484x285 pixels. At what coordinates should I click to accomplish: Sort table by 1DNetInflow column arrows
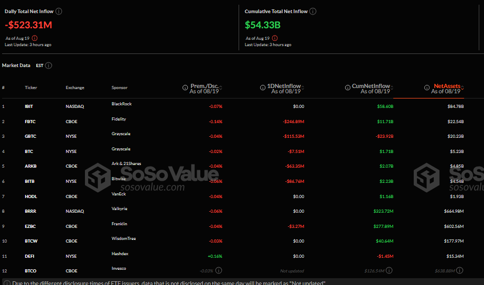(303, 88)
